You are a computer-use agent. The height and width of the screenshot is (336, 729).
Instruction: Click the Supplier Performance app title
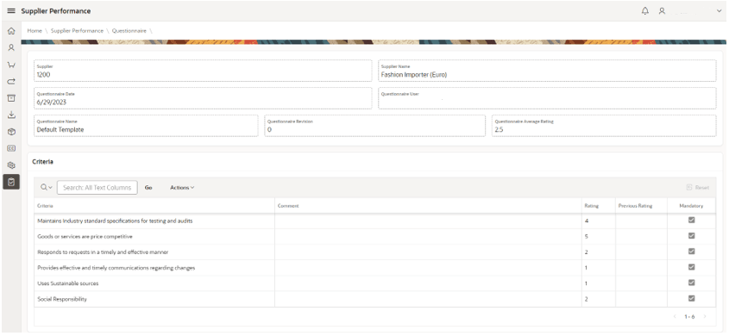tap(56, 10)
